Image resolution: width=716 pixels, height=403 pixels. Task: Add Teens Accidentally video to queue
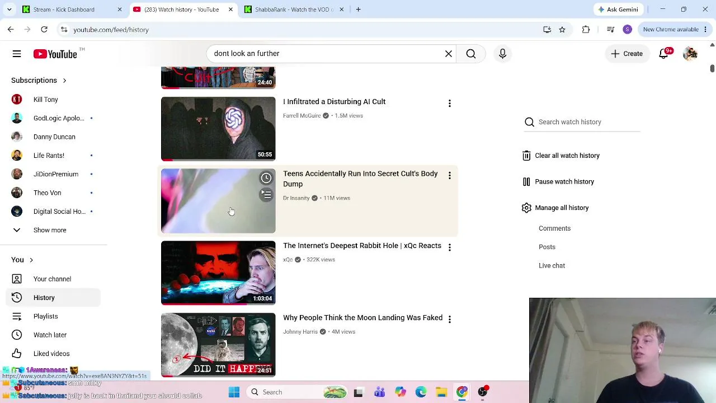click(266, 194)
